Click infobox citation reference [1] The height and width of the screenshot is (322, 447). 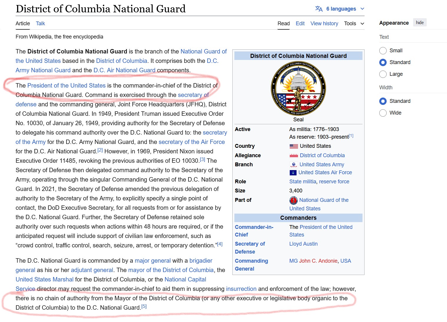point(351,136)
